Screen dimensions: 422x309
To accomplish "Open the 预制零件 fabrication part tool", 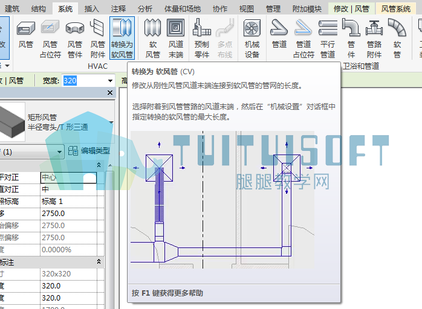I will (201, 37).
